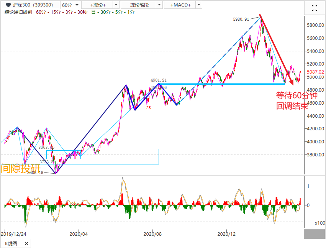The image size is (326, 248).
Task: Toggle fullscreen with the expand icon
Action: pyautogui.click(x=315, y=8)
